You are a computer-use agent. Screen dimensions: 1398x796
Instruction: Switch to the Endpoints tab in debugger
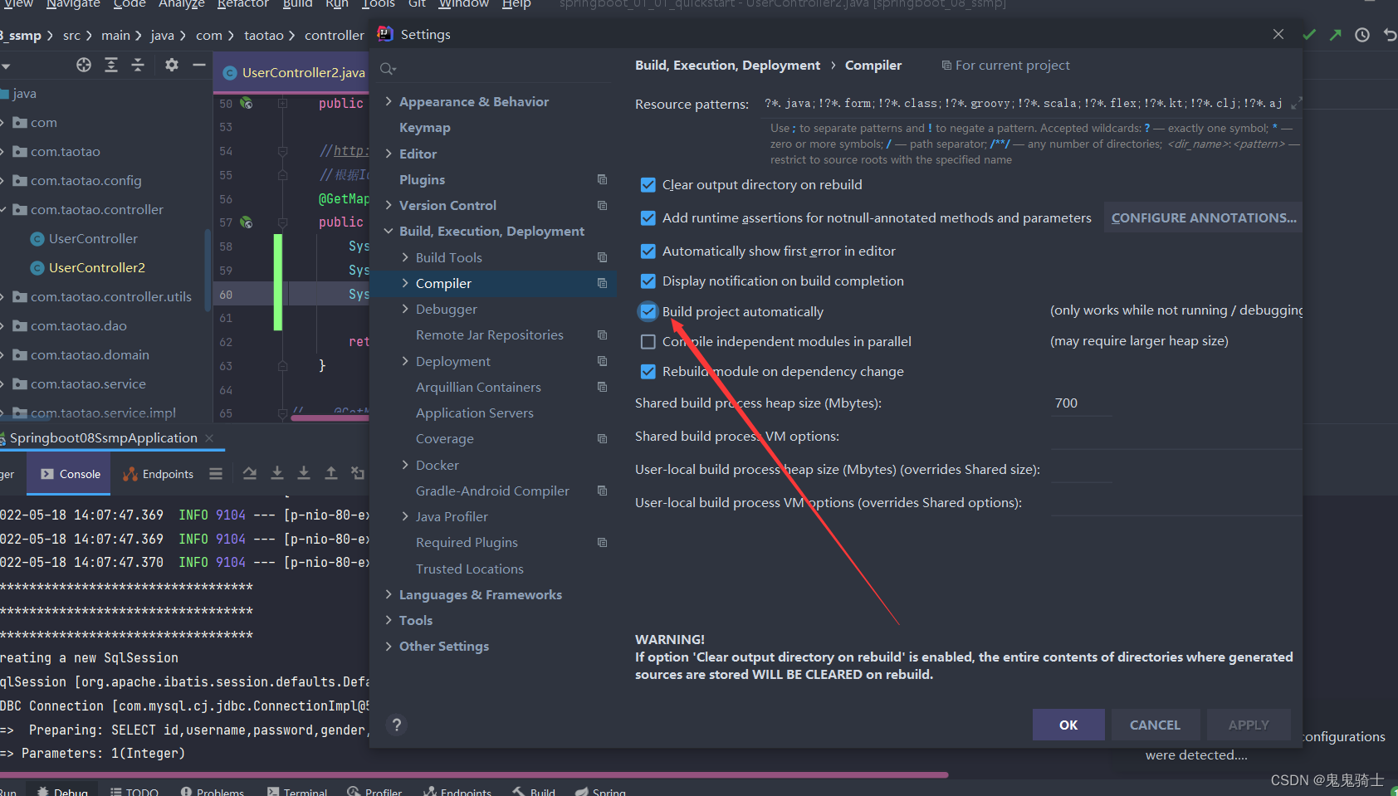tap(159, 474)
